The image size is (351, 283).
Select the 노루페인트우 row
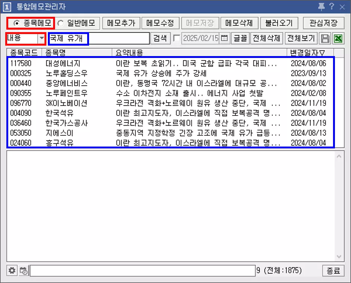coord(171,93)
